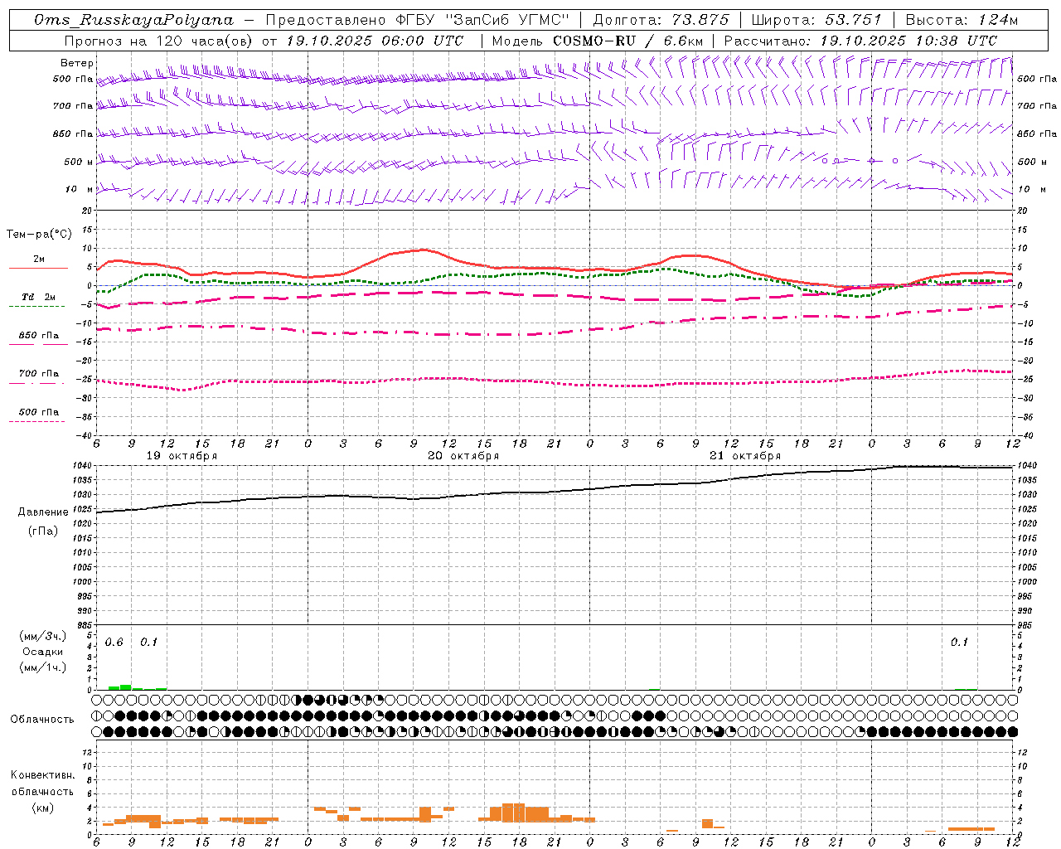This screenshot has height=849, width=1061.
Task: Click the 19 октября date label
Action: point(182,456)
